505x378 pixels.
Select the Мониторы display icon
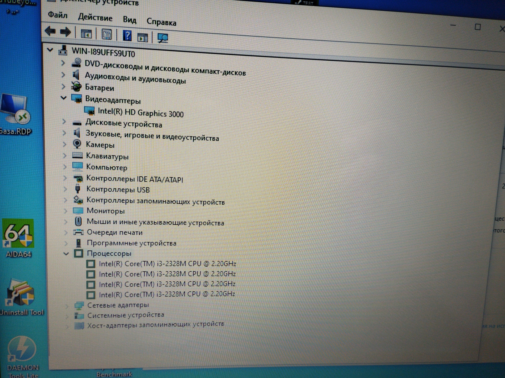tap(78, 211)
